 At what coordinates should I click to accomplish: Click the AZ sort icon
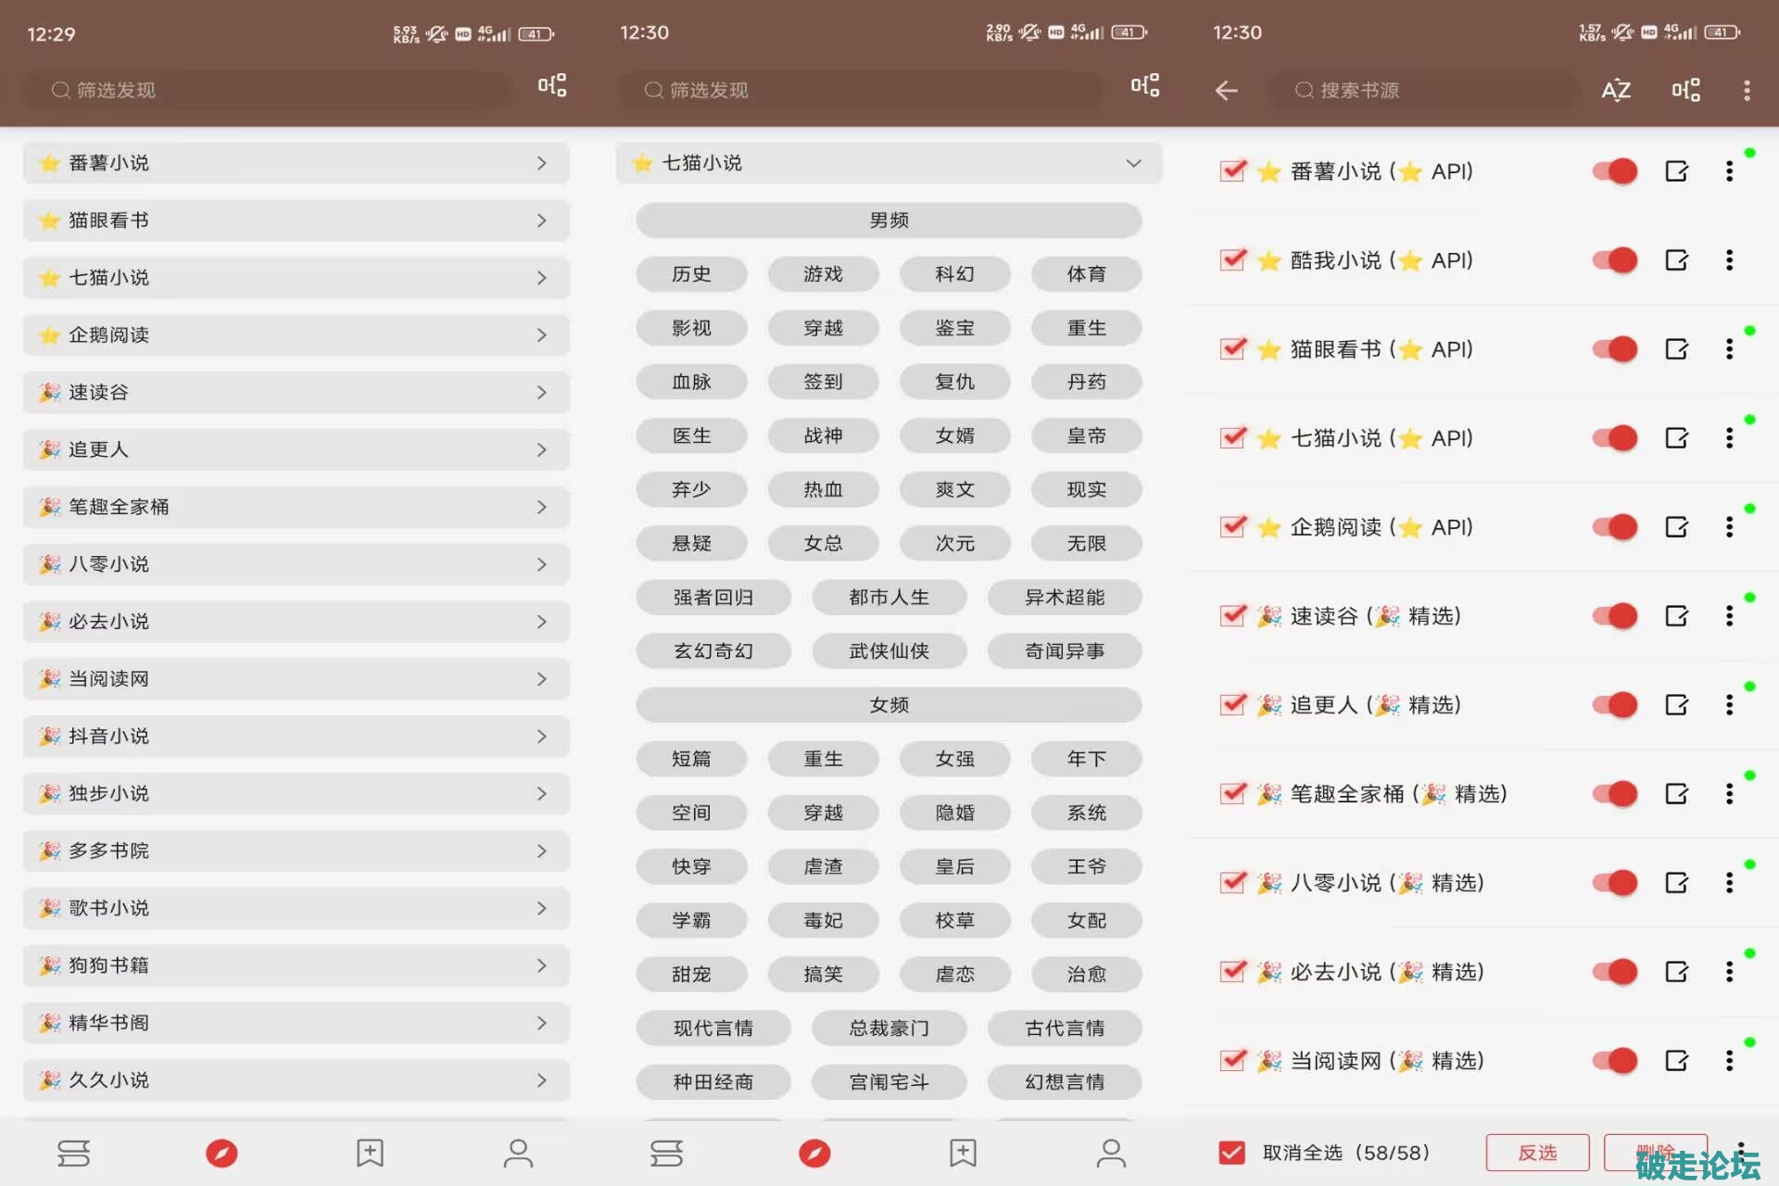1616,90
